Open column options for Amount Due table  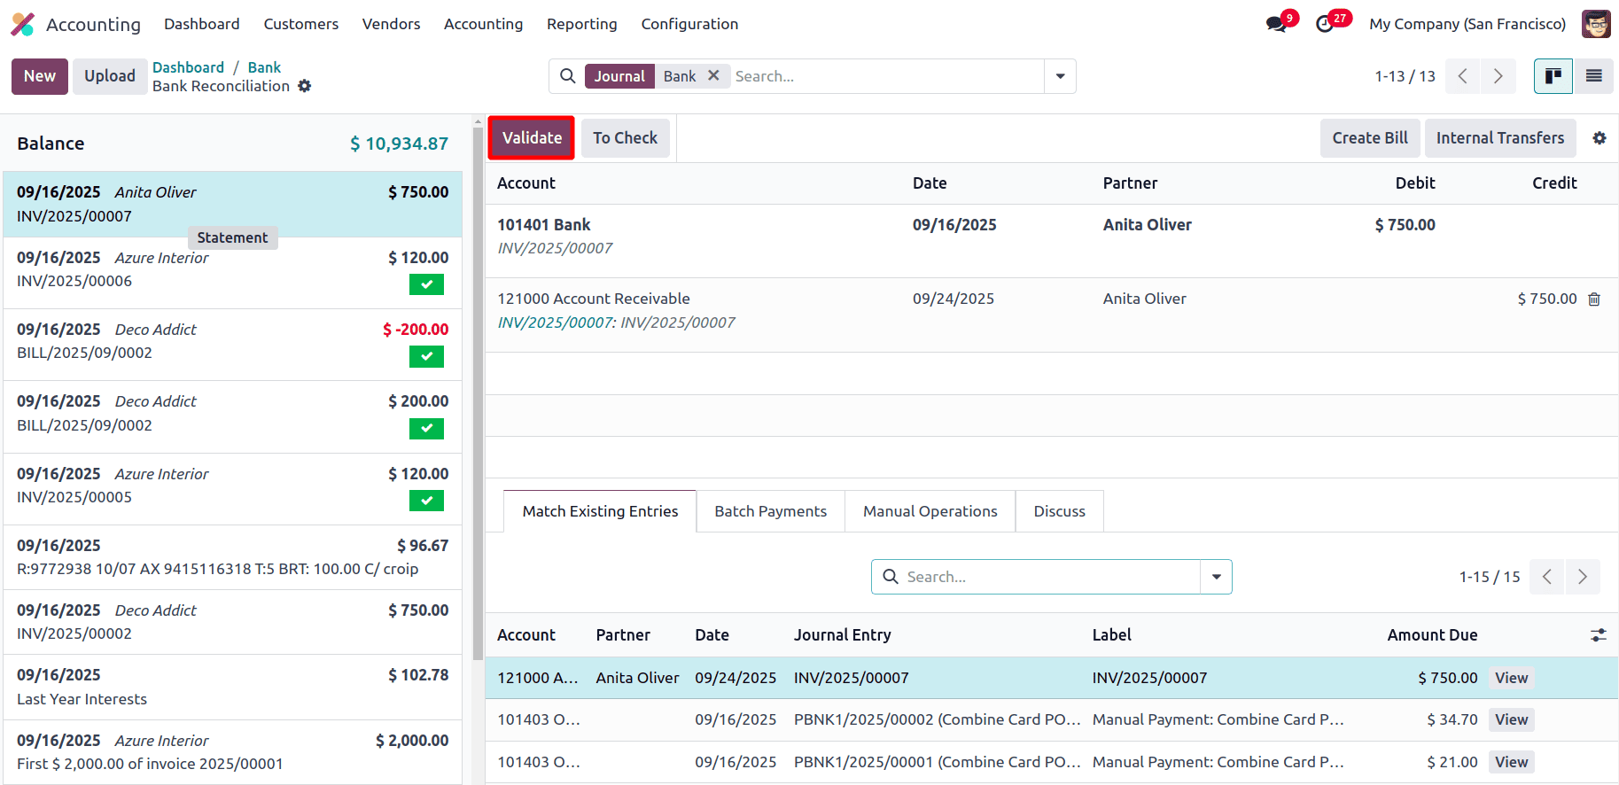pyautogui.click(x=1598, y=635)
